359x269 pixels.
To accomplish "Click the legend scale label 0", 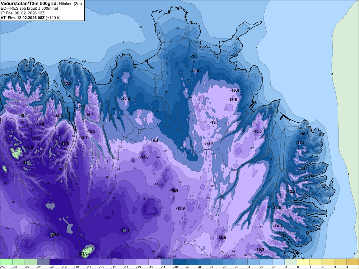I will click(298, 267).
